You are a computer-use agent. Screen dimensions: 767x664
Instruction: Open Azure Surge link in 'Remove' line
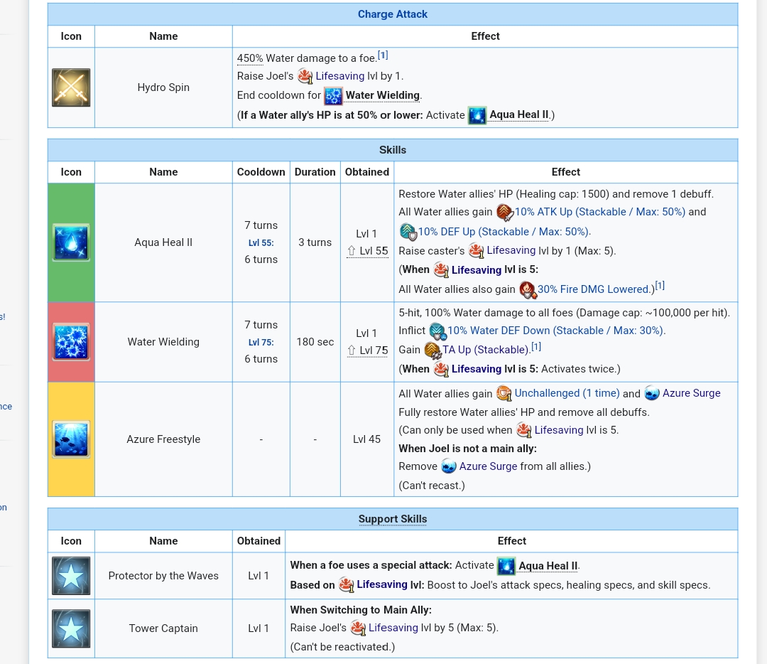pos(488,466)
